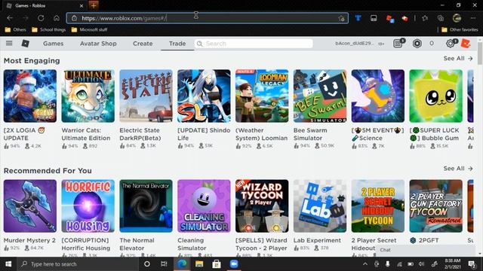Open the Other favorites folder

coord(460,30)
